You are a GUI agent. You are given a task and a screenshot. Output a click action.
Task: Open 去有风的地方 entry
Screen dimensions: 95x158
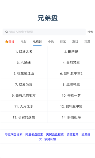tap(24, 95)
